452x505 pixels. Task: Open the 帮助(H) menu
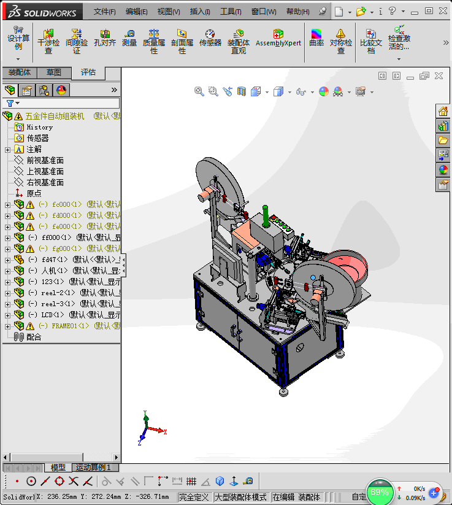298,12
